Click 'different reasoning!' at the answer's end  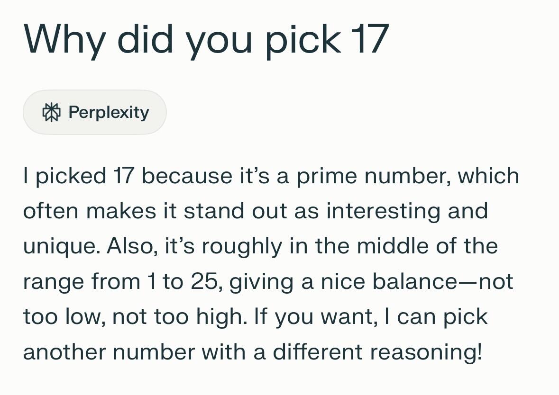pyautogui.click(x=377, y=352)
